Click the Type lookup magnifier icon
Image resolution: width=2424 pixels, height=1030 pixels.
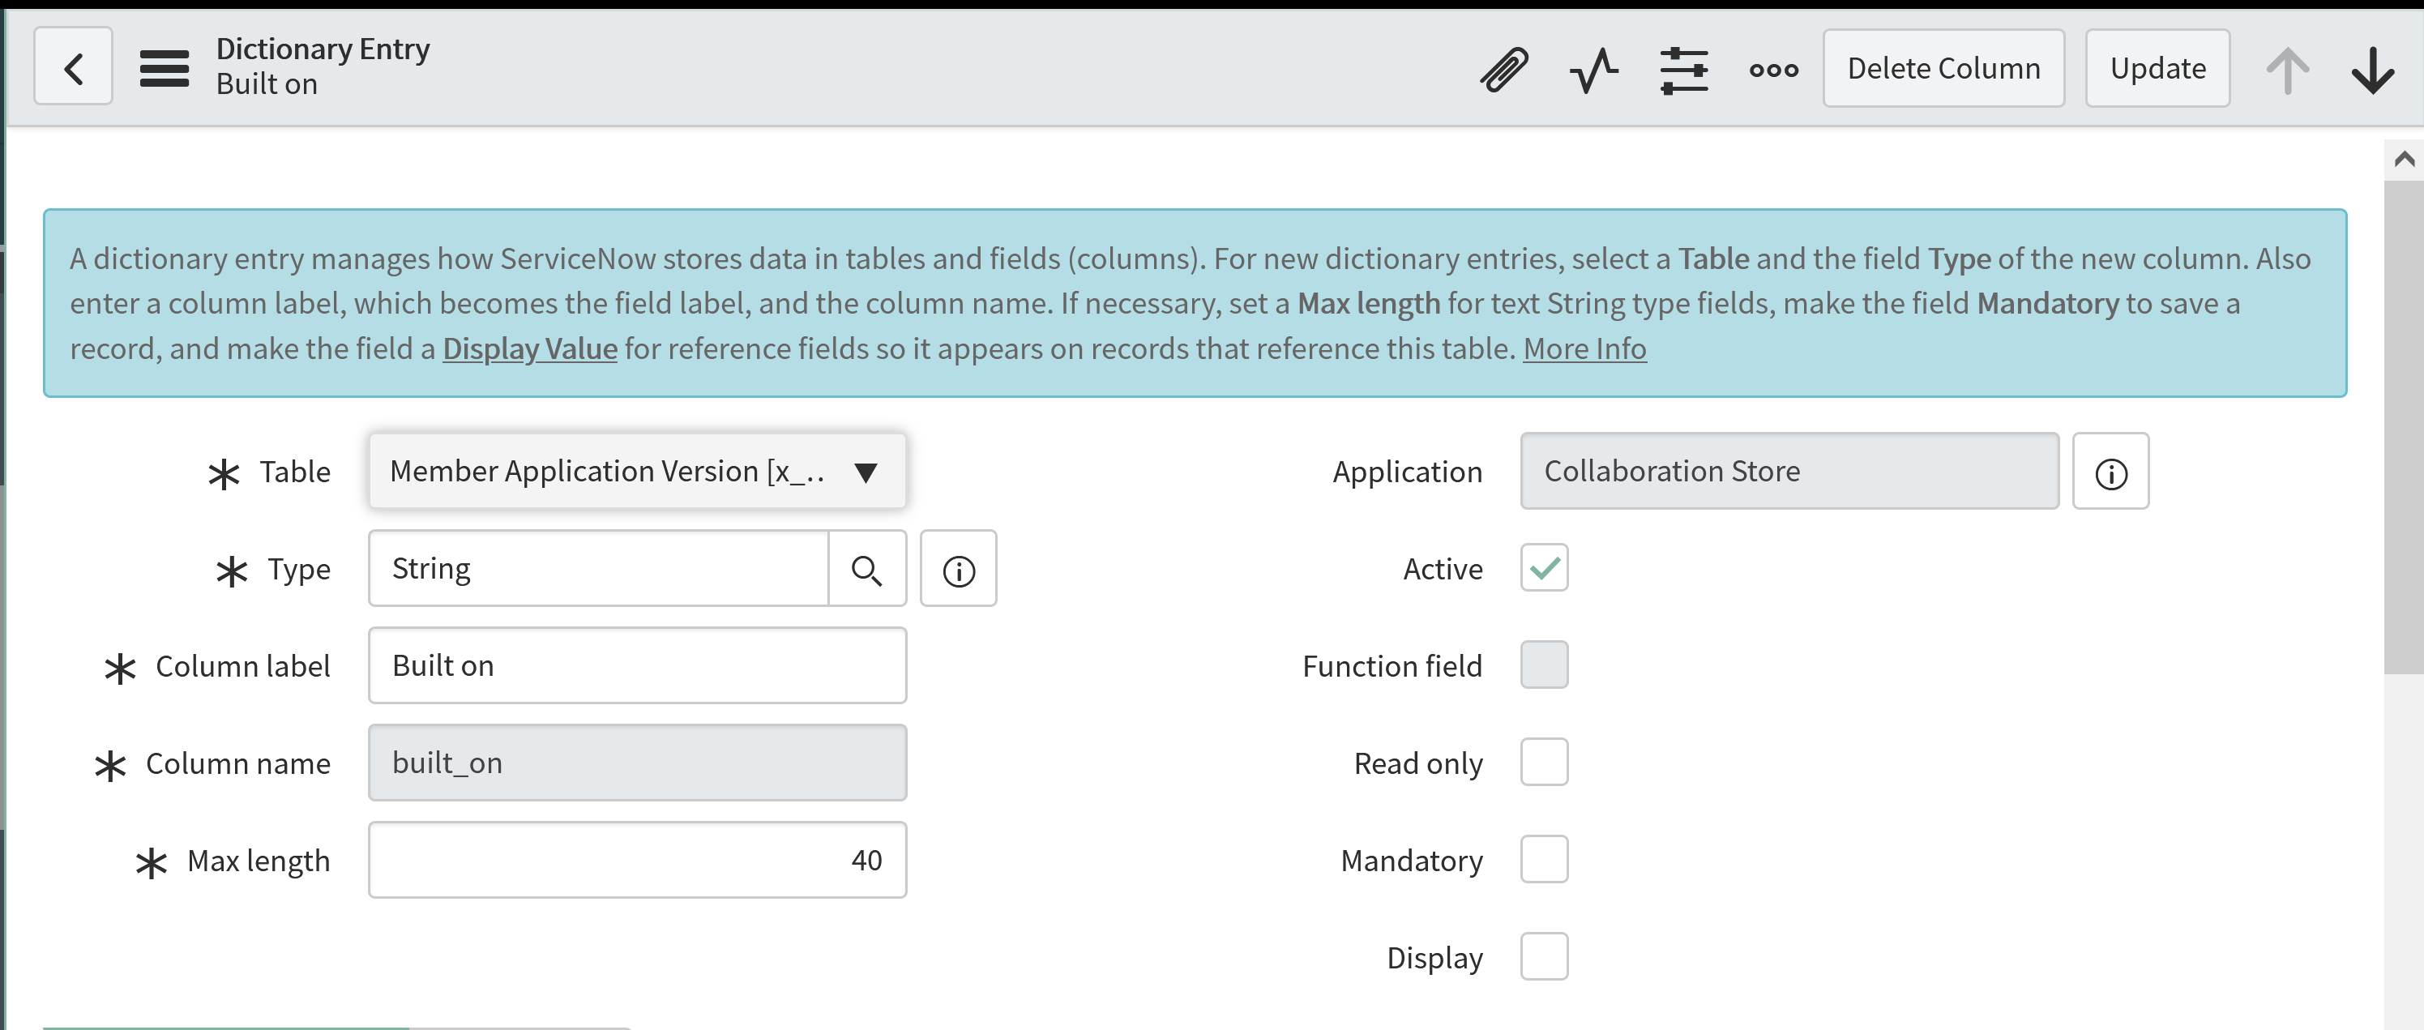[x=866, y=569]
